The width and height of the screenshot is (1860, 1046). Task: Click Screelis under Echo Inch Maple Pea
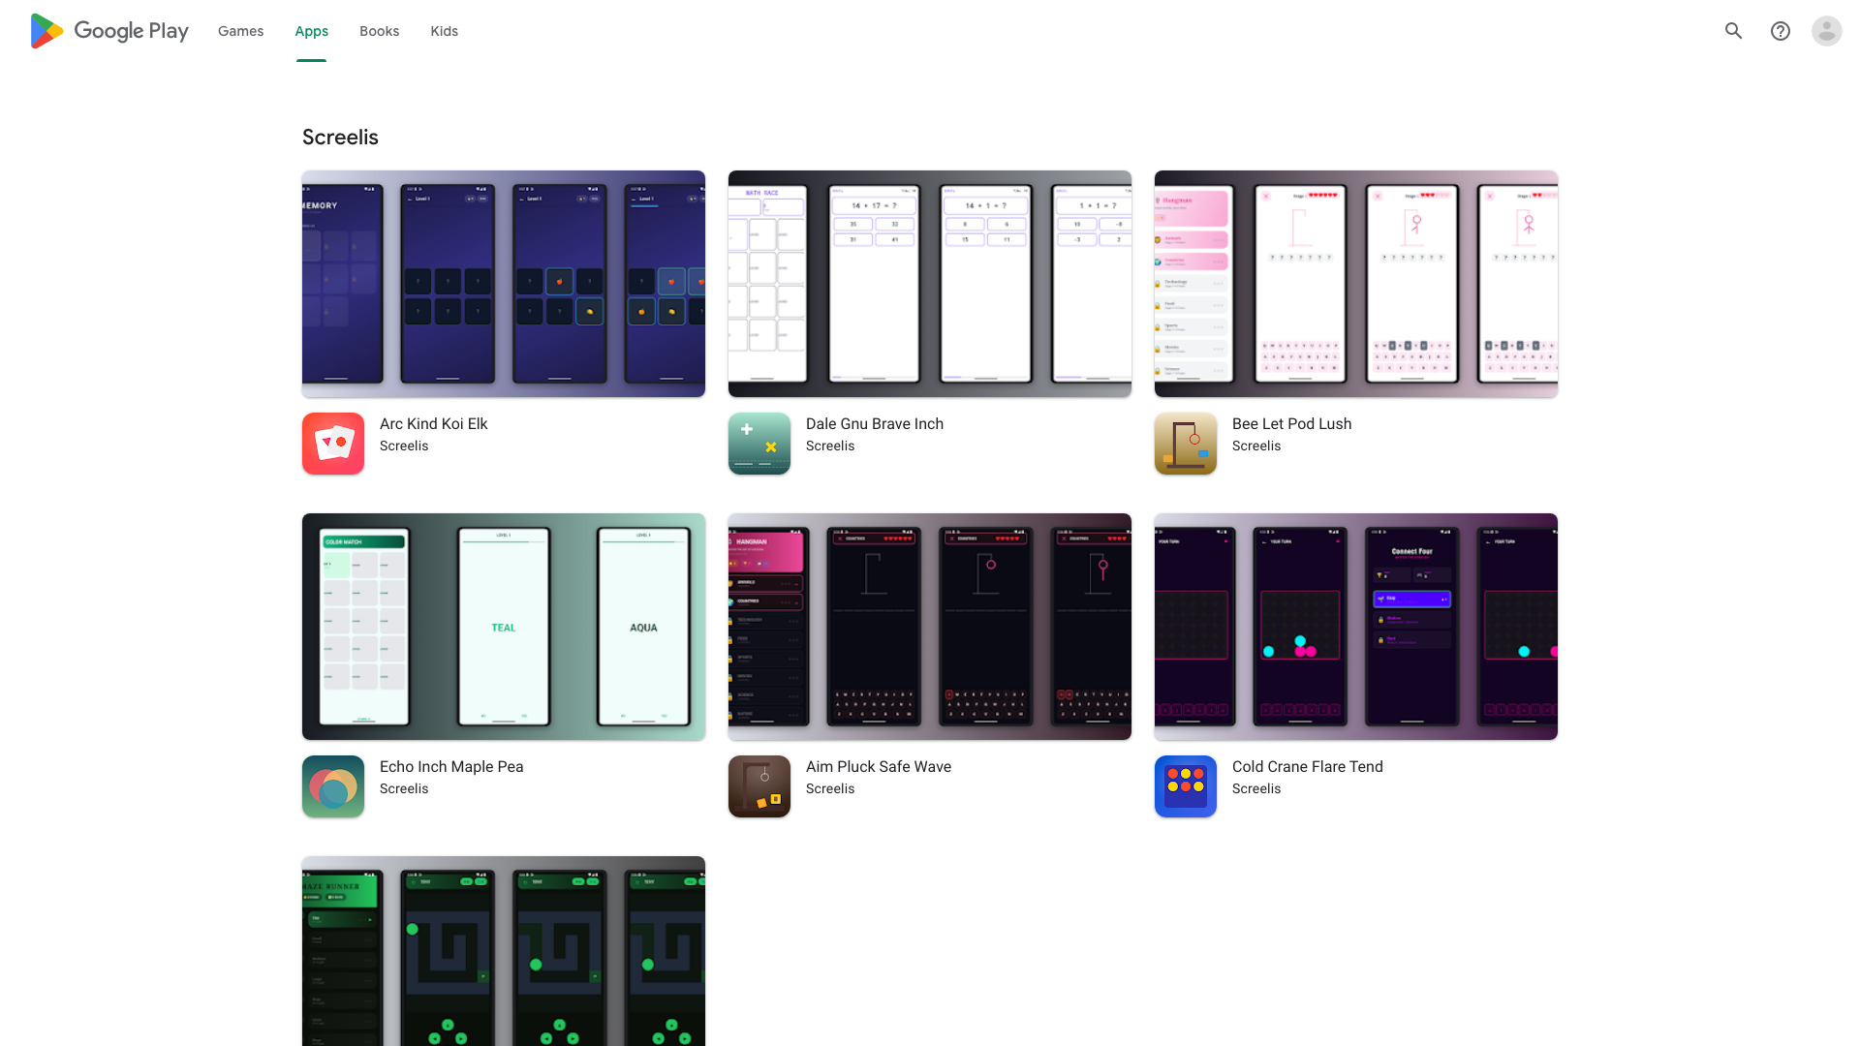[404, 788]
